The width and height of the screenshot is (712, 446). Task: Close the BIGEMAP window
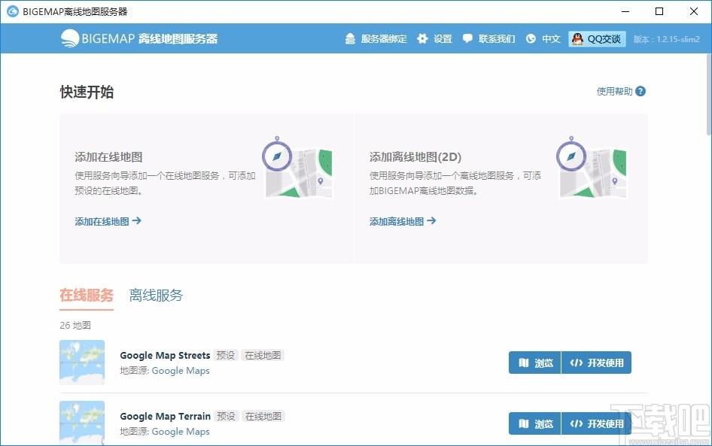pyautogui.click(x=693, y=11)
